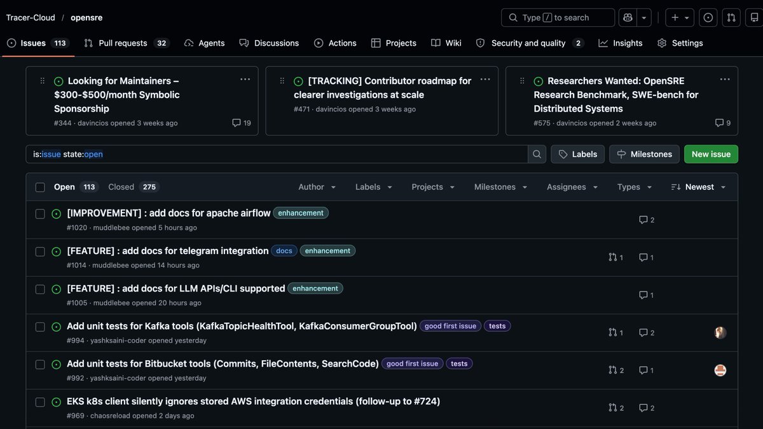Open Copilot chat icon in header

pos(628,18)
